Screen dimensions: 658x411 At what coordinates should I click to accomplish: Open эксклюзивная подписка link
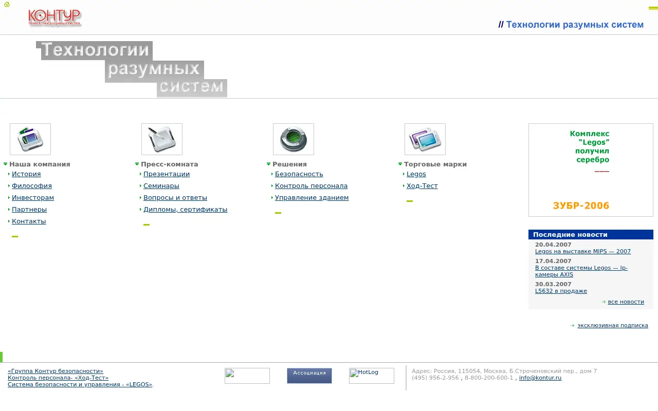[x=613, y=326]
